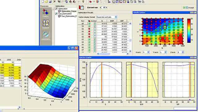Select the Optimization process icon in sidebar

pos(46,35)
